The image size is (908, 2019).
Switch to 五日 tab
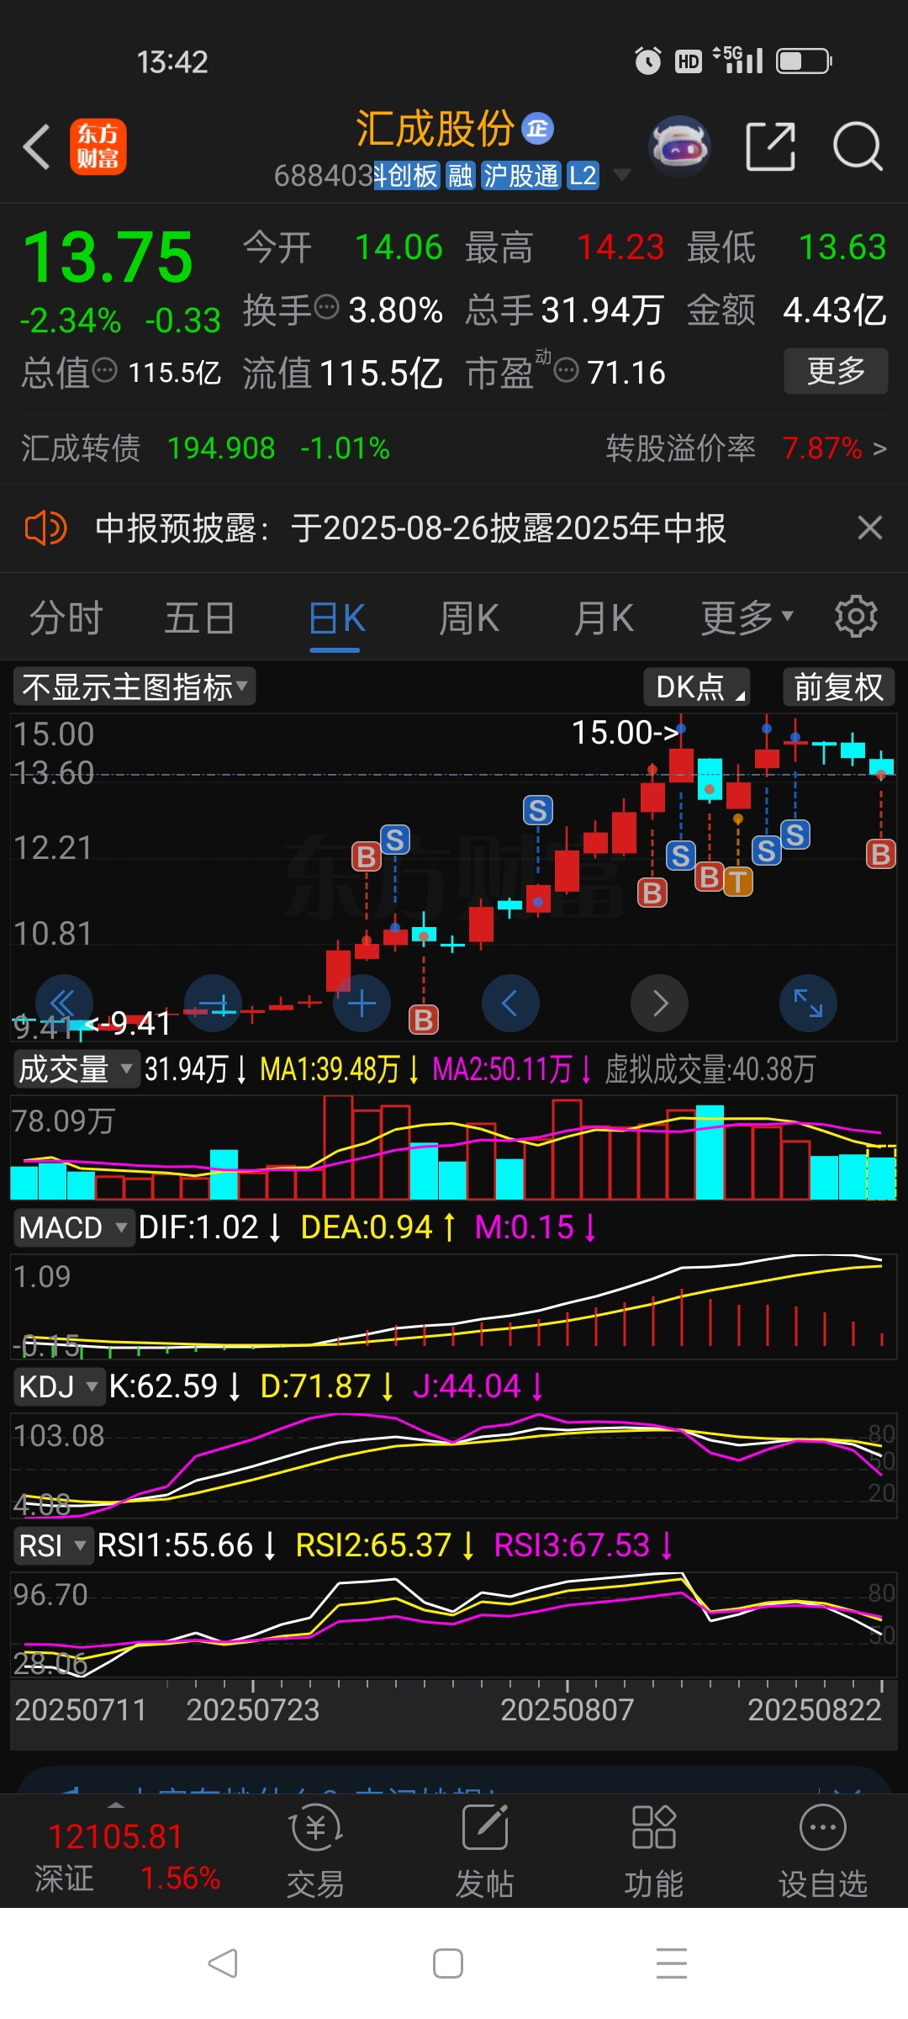pos(200,618)
